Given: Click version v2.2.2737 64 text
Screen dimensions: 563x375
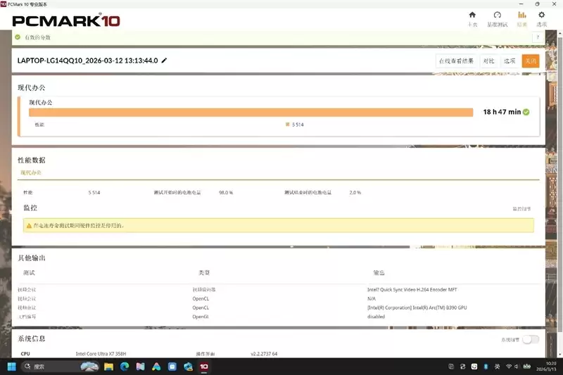Looking at the screenshot, I should [x=264, y=354].
